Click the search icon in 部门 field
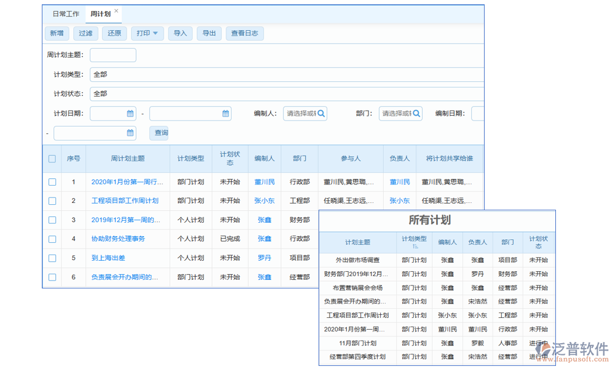Image resolution: width=615 pixels, height=369 pixels. tap(416, 114)
